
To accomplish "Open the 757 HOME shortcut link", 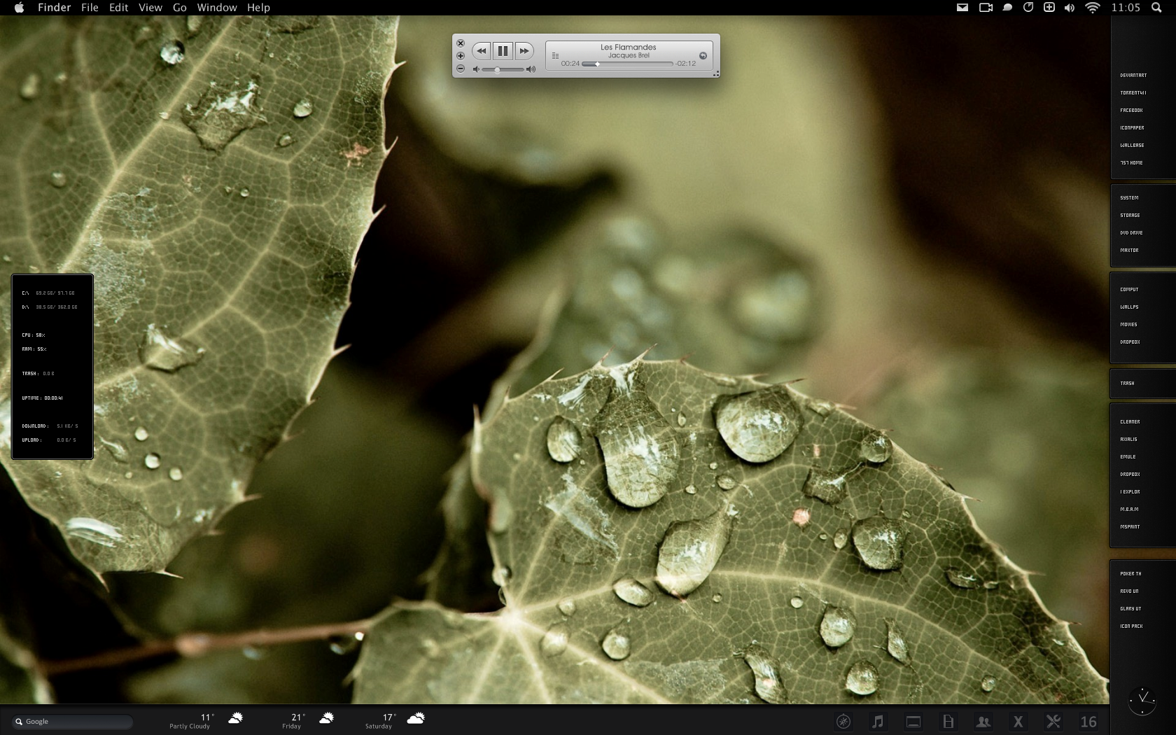I will coord(1131,163).
